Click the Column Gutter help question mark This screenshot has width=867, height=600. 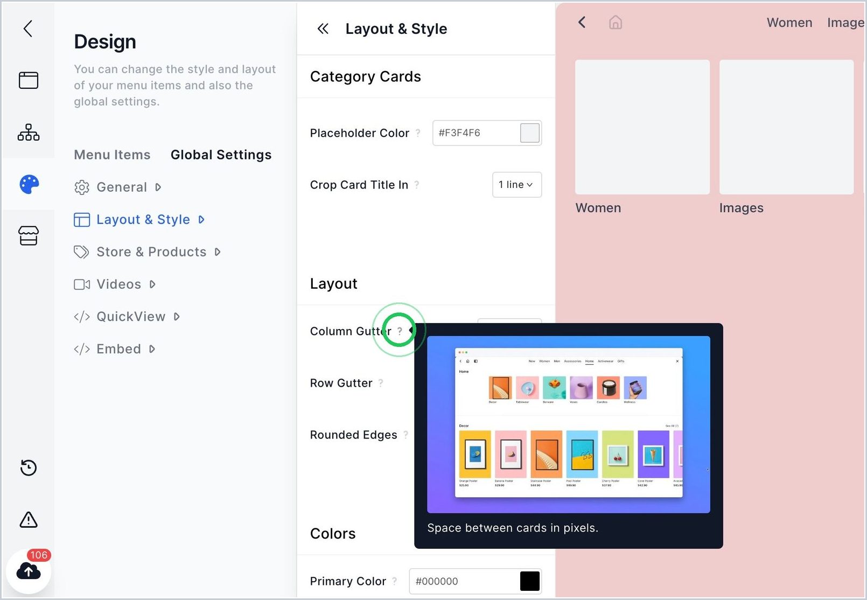point(400,331)
